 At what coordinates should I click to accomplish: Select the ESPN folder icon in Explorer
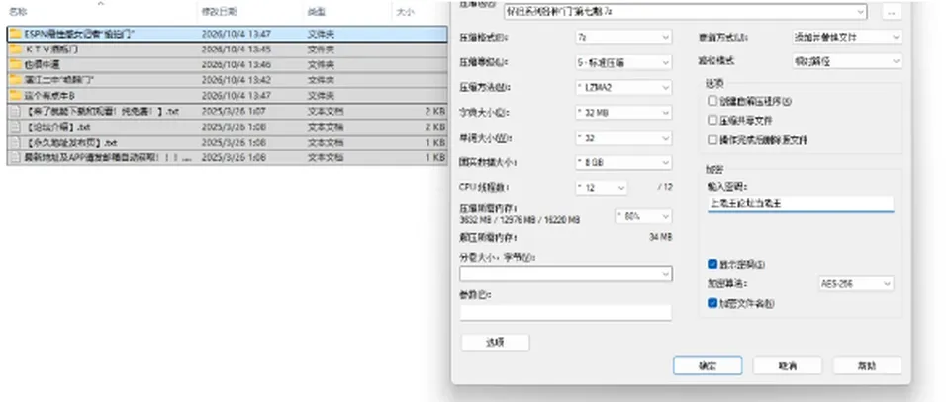click(15, 34)
